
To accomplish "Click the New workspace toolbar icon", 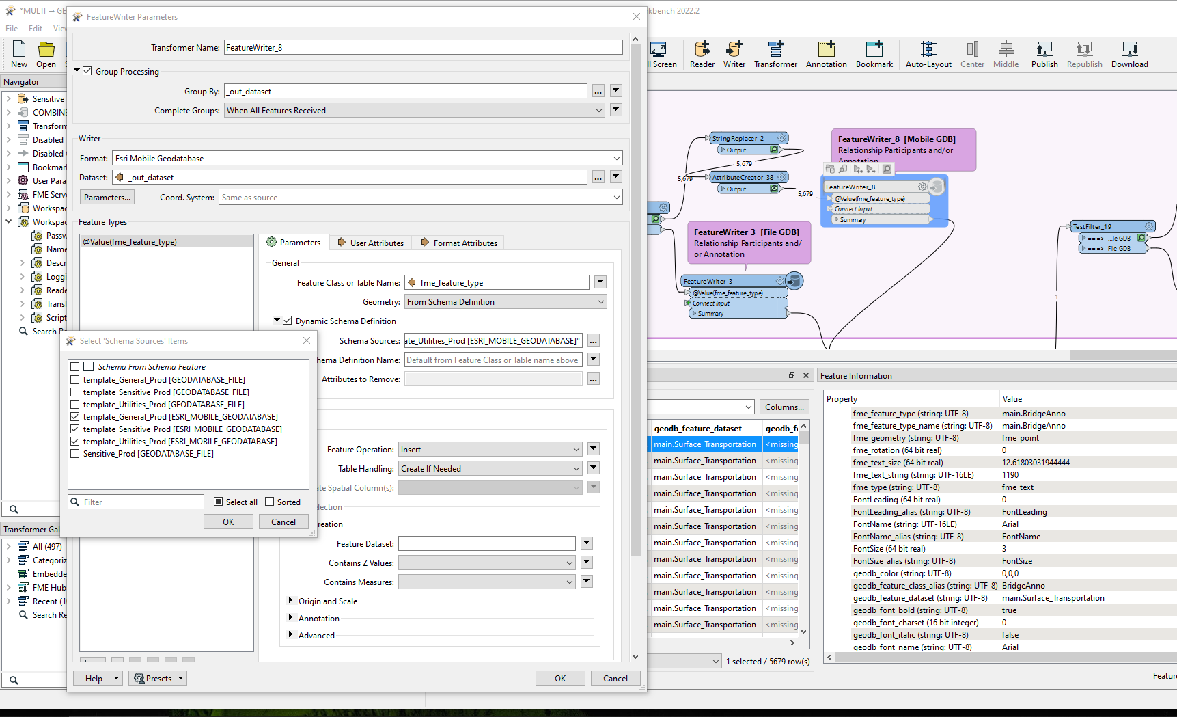I will click(x=19, y=54).
